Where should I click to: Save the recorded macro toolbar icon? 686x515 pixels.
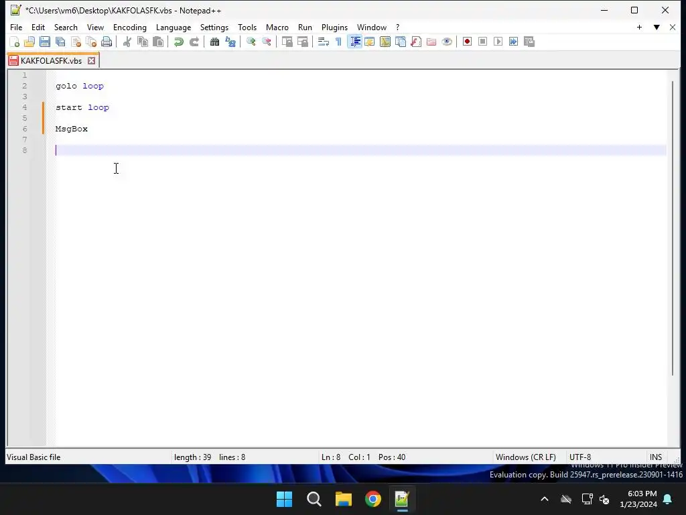(529, 42)
